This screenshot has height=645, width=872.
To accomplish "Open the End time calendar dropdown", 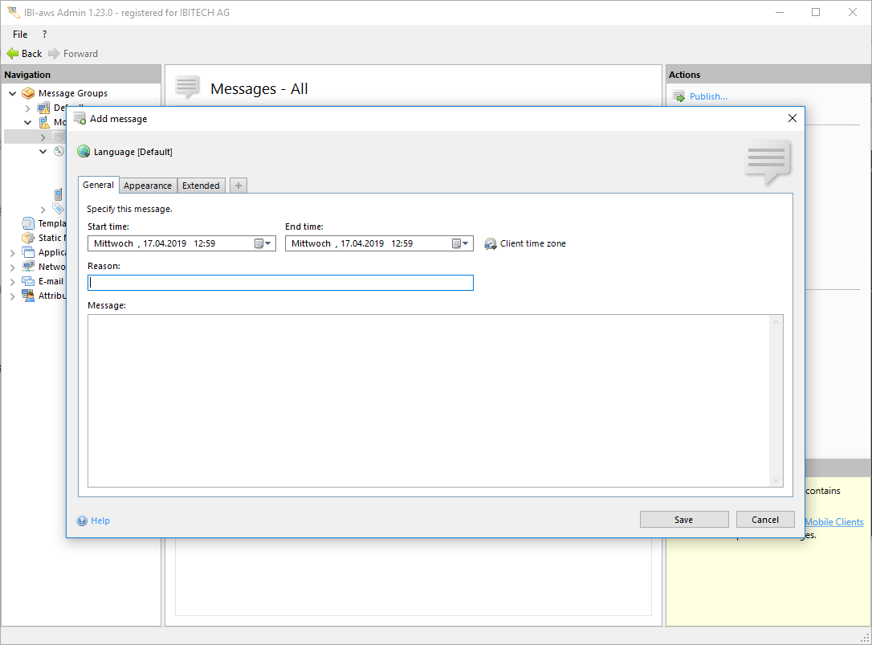I will (461, 243).
